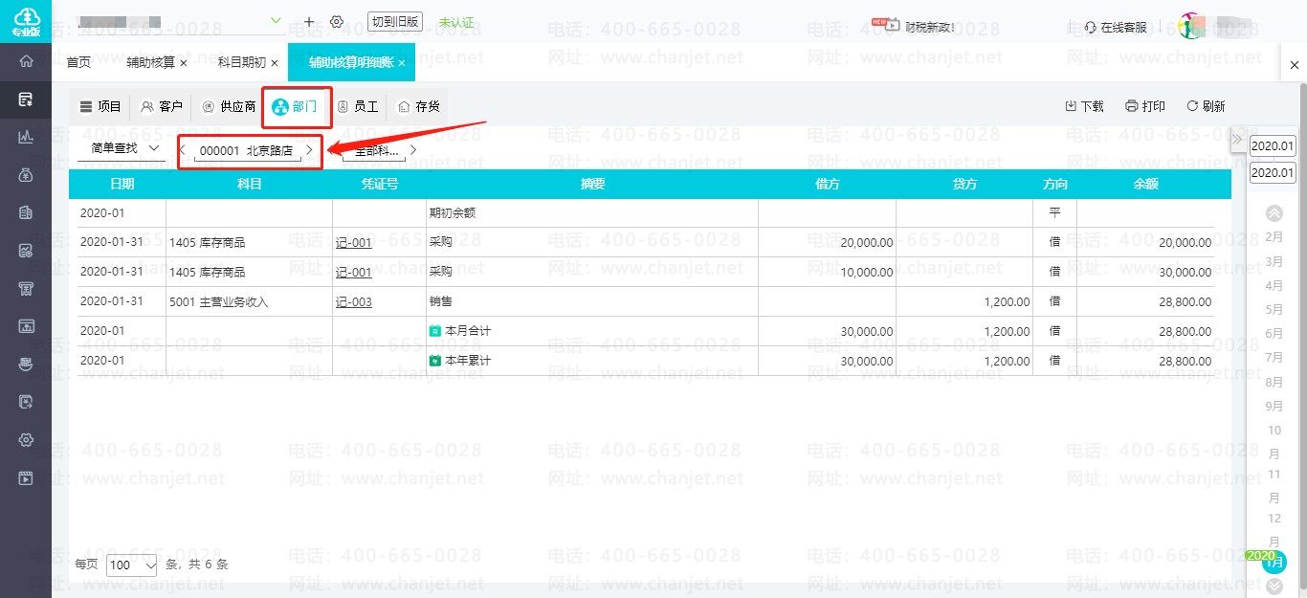Switch to 科目期初 tab
The image size is (1307, 598).
pyautogui.click(x=242, y=62)
